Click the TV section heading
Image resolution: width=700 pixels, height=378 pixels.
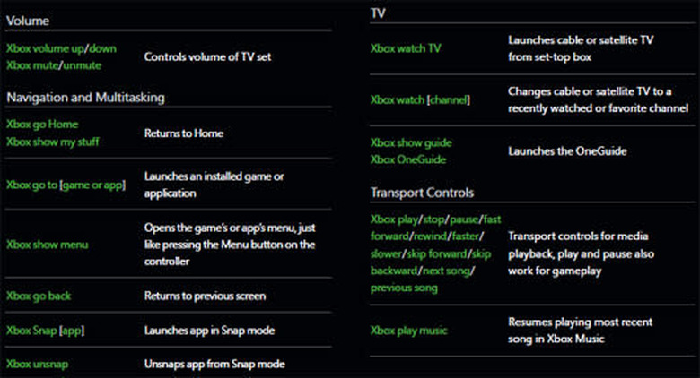[x=378, y=13]
